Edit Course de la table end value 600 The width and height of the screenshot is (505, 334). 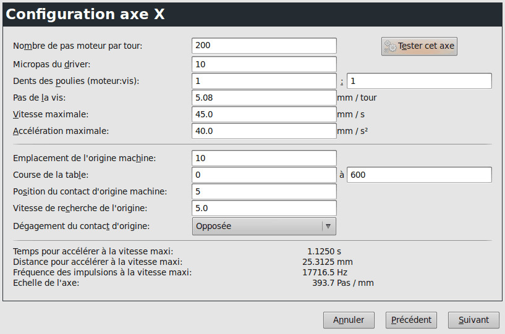[x=419, y=175]
